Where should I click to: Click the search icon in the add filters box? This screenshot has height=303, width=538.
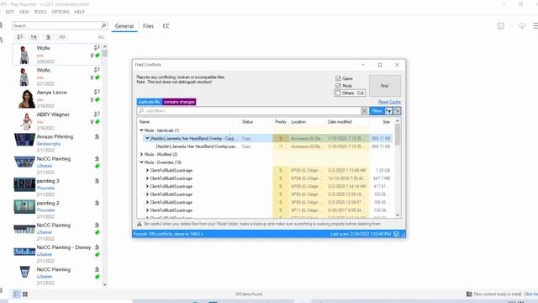point(141,111)
